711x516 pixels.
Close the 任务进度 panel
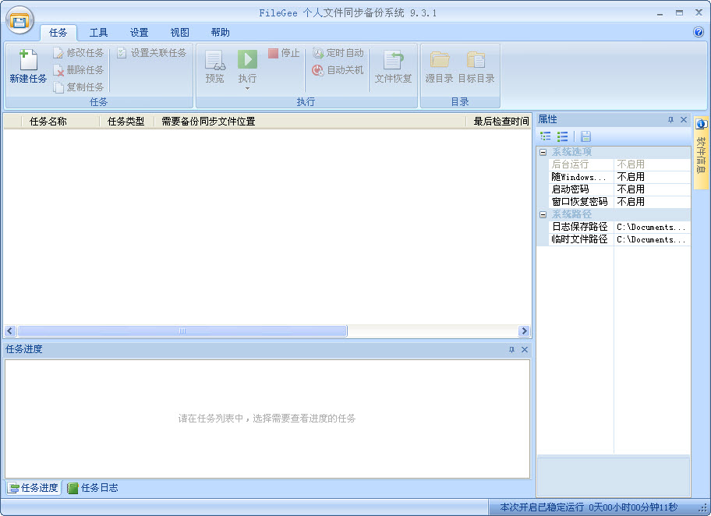525,350
